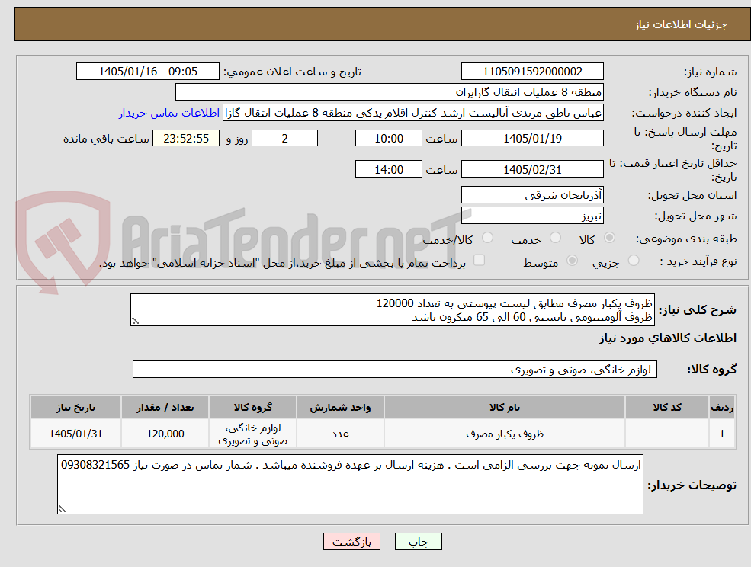Click the کد کالا column header
This screenshot has height=567, width=751.
coord(666,407)
